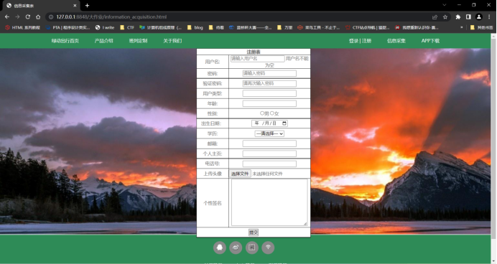The height and width of the screenshot is (264, 497).
Task: Open 信息采集 in nav bar
Action: click(x=396, y=41)
